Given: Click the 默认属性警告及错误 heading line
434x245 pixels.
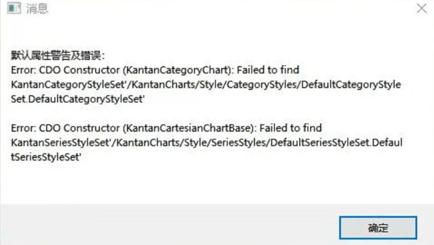Looking at the screenshot, I should 58,56.
